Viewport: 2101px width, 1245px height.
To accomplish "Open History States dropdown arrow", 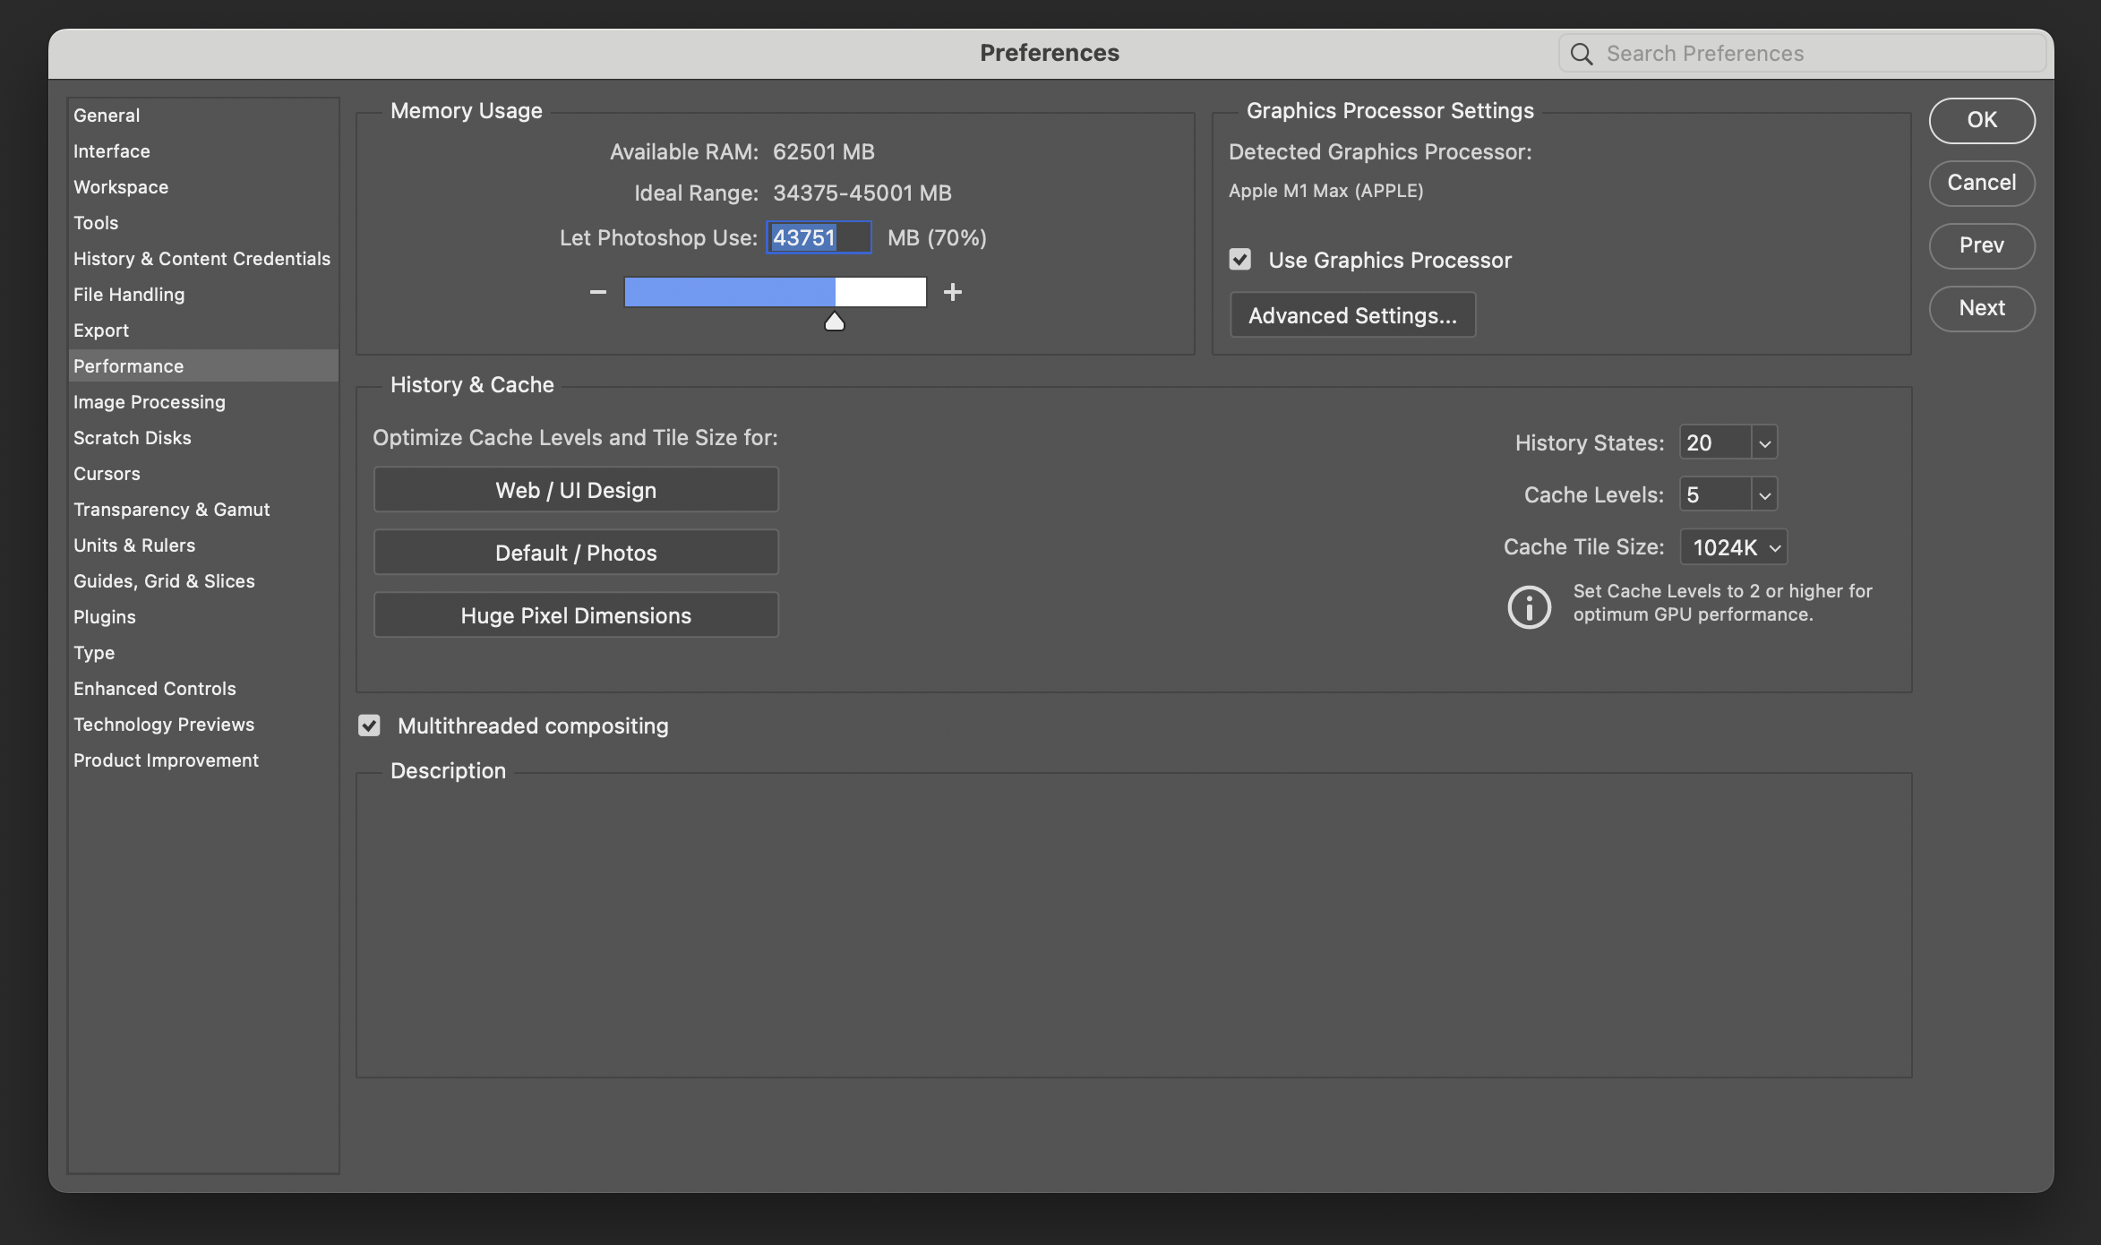I will (1764, 443).
